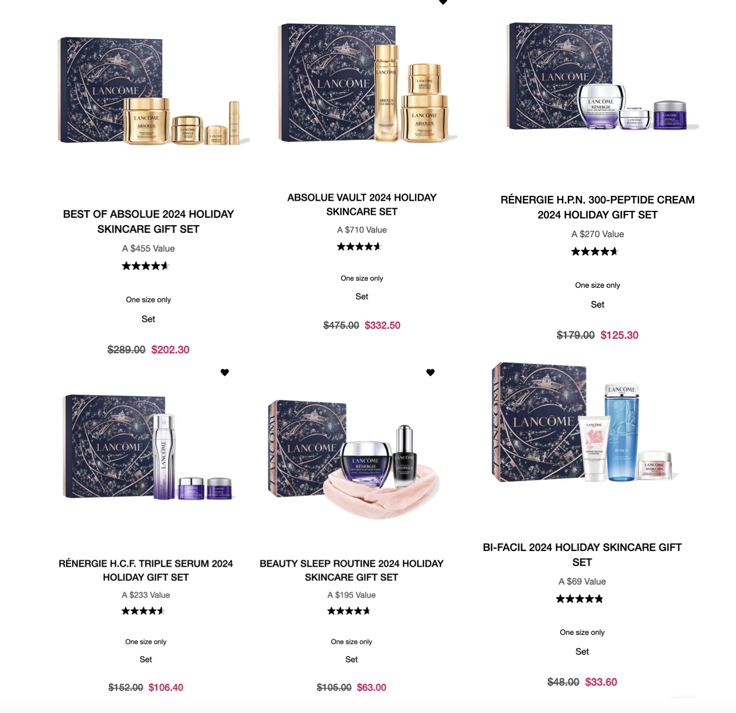Open Best of Absolue 2024 Holiday title link
Image resolution: width=736 pixels, height=713 pixels.
point(148,222)
